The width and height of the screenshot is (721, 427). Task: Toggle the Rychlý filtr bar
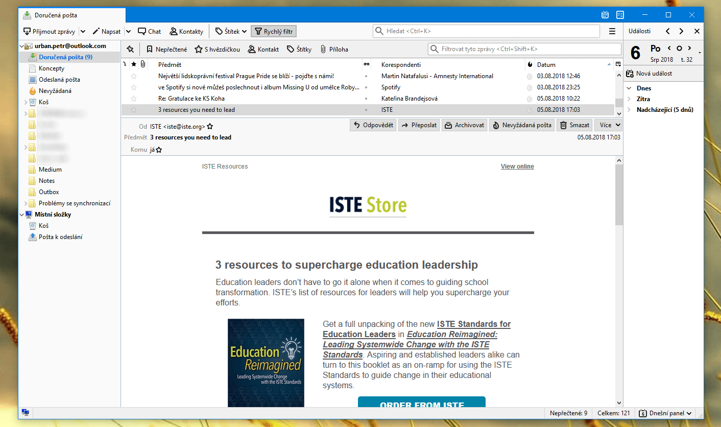pyautogui.click(x=274, y=31)
